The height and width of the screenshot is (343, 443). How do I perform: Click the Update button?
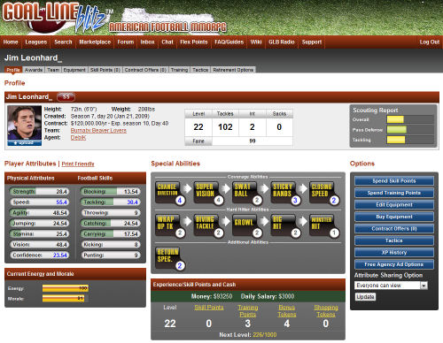click(365, 297)
